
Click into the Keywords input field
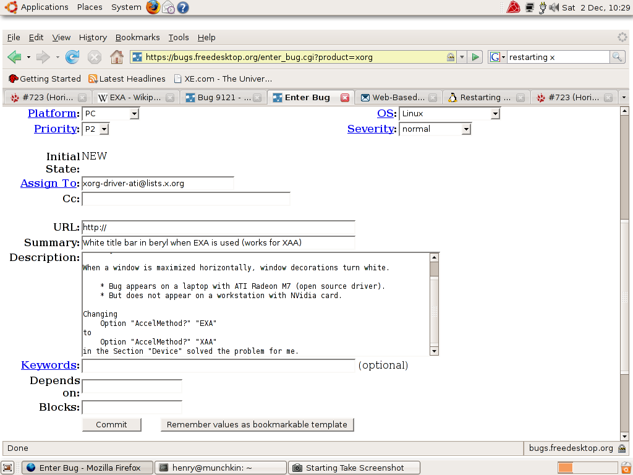coord(218,366)
